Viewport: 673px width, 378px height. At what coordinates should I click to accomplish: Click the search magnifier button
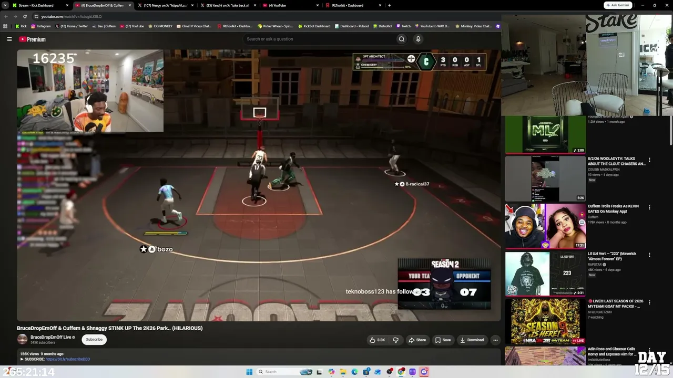coord(401,39)
